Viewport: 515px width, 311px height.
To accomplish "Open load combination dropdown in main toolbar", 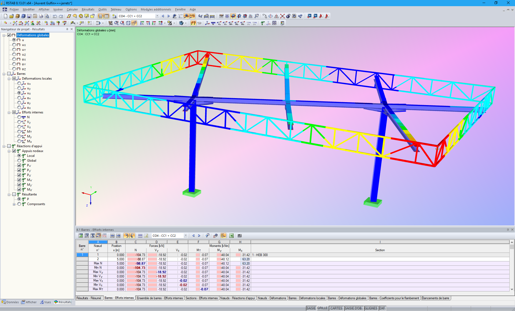I will pyautogui.click(x=157, y=16).
